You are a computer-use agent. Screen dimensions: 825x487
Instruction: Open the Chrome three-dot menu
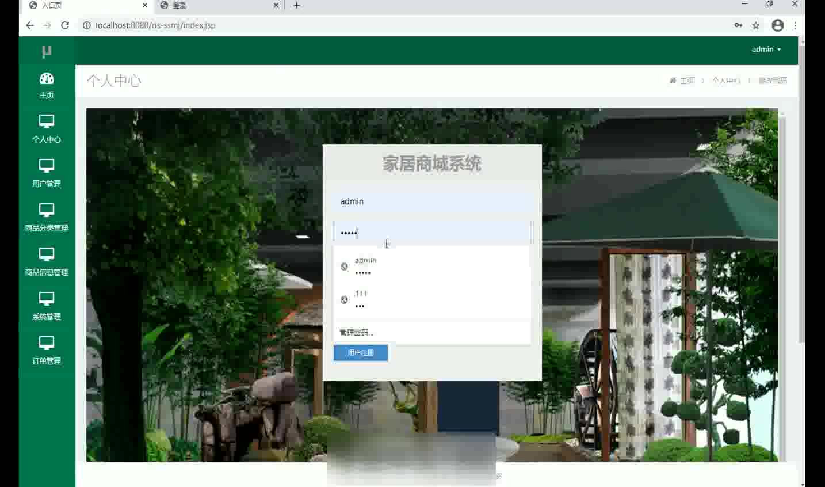coord(796,25)
